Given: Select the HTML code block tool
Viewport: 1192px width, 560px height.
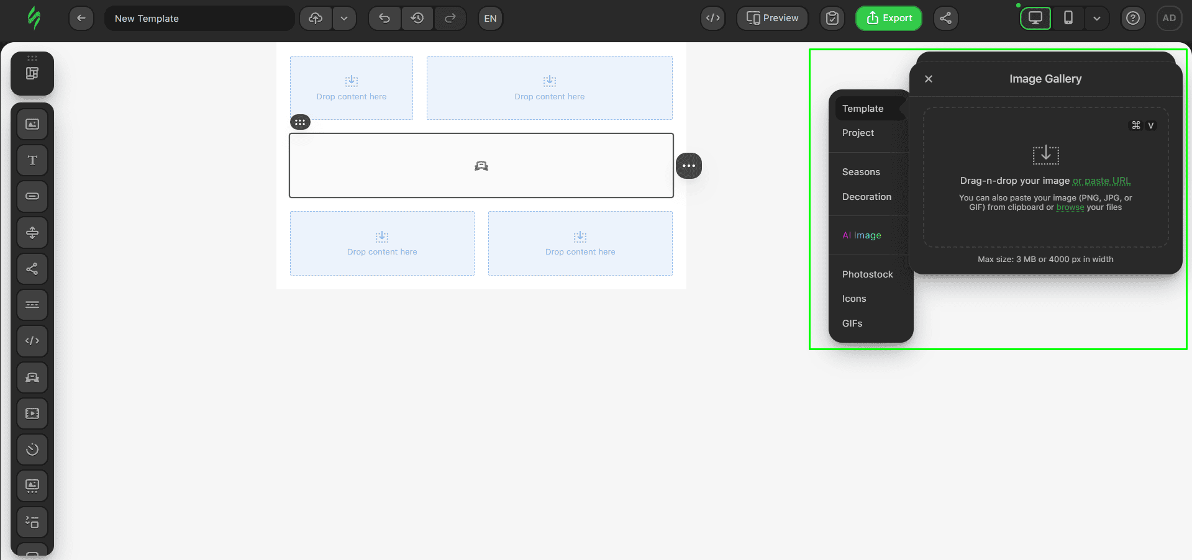Looking at the screenshot, I should tap(32, 341).
